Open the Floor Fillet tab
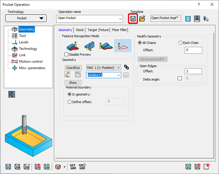 pos(119,30)
